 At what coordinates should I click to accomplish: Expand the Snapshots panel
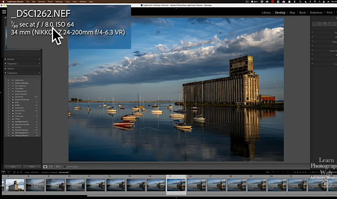(x=6, y=64)
